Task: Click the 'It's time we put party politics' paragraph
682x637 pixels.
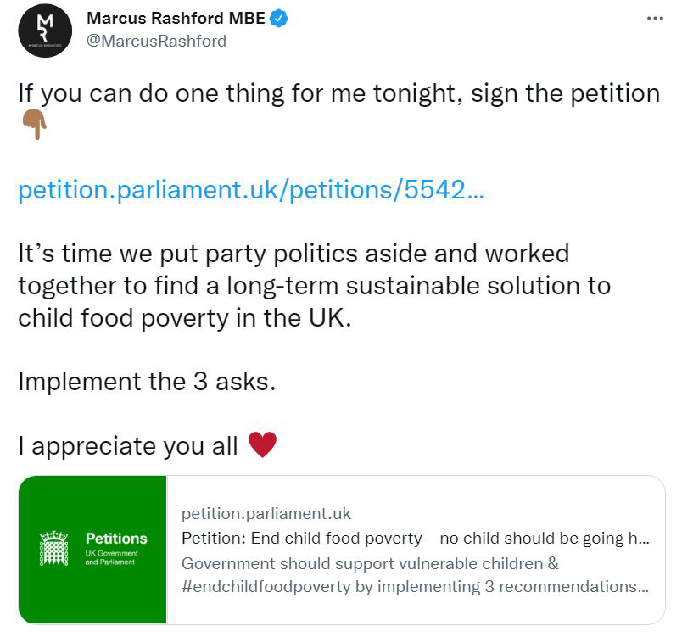Action: tap(314, 285)
